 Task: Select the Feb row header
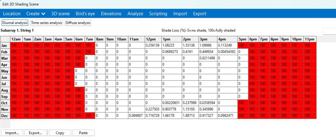[x=5, y=52]
